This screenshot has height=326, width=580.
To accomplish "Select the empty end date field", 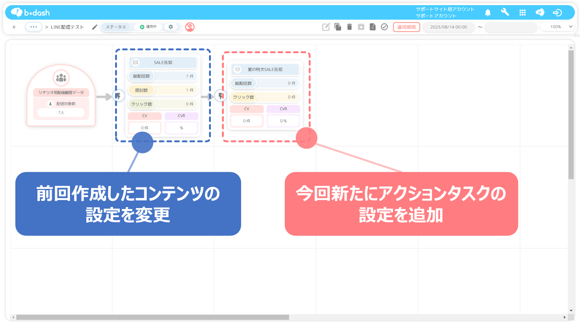I will coord(511,27).
